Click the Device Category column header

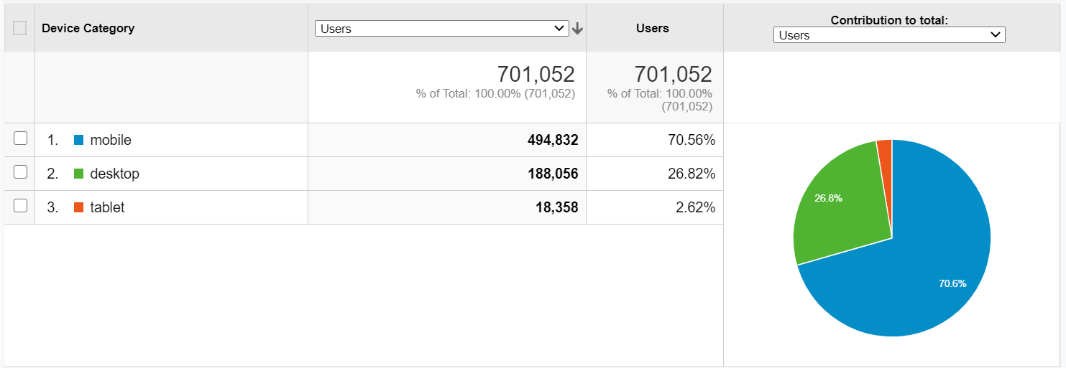tap(88, 28)
